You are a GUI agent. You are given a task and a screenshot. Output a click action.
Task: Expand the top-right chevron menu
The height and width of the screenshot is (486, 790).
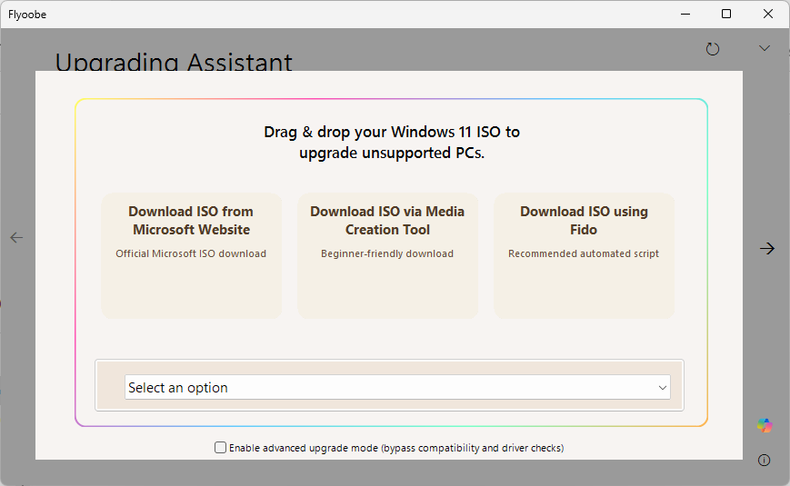(765, 48)
